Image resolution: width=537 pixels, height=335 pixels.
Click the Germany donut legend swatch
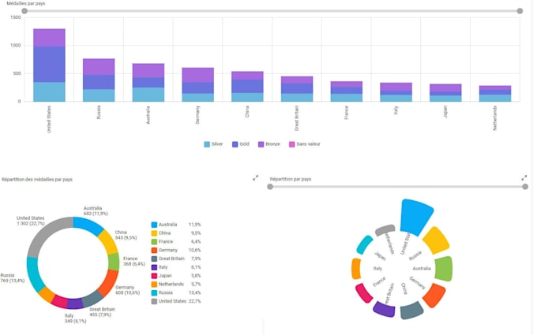click(x=154, y=250)
